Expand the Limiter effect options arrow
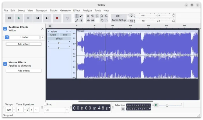 click(42, 37)
